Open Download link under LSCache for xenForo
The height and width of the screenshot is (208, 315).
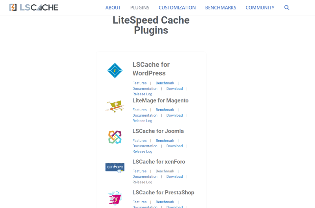tap(174, 177)
